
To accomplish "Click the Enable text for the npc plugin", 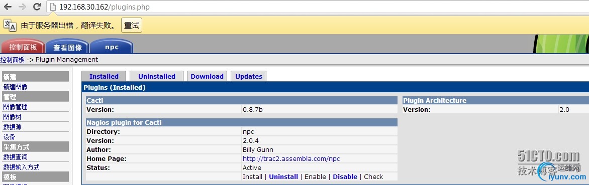I will tap(316, 177).
